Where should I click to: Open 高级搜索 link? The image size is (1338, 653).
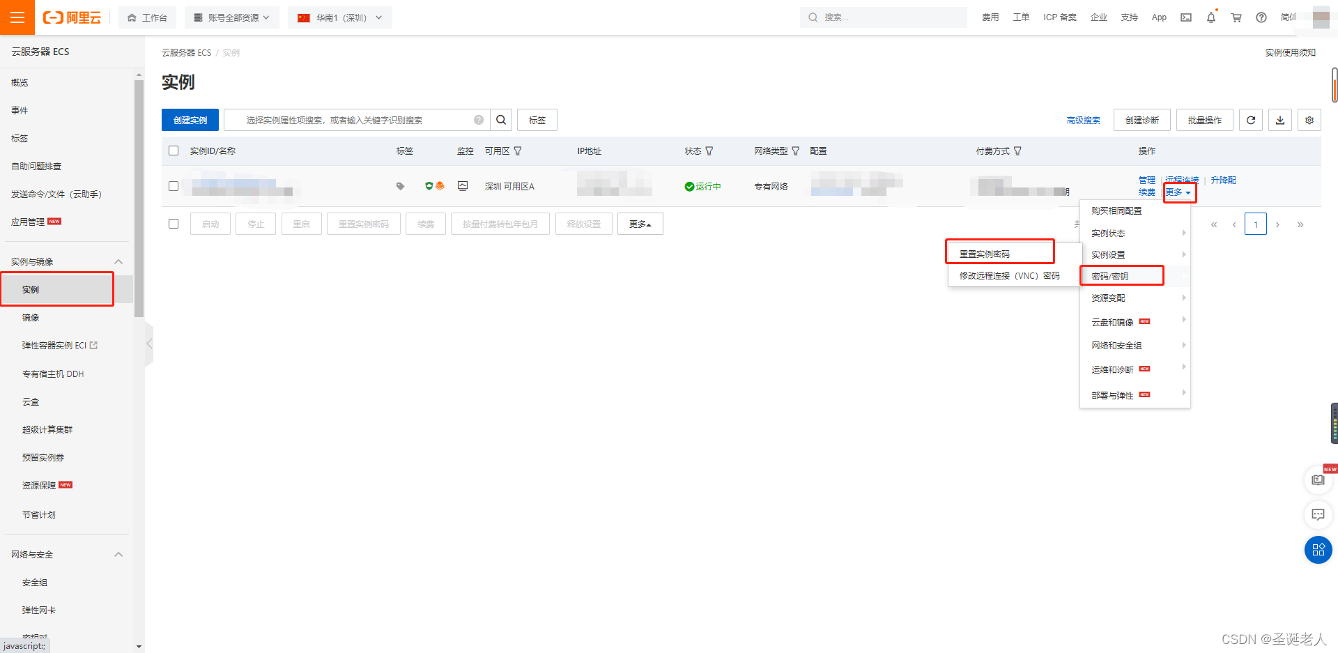click(x=1083, y=120)
